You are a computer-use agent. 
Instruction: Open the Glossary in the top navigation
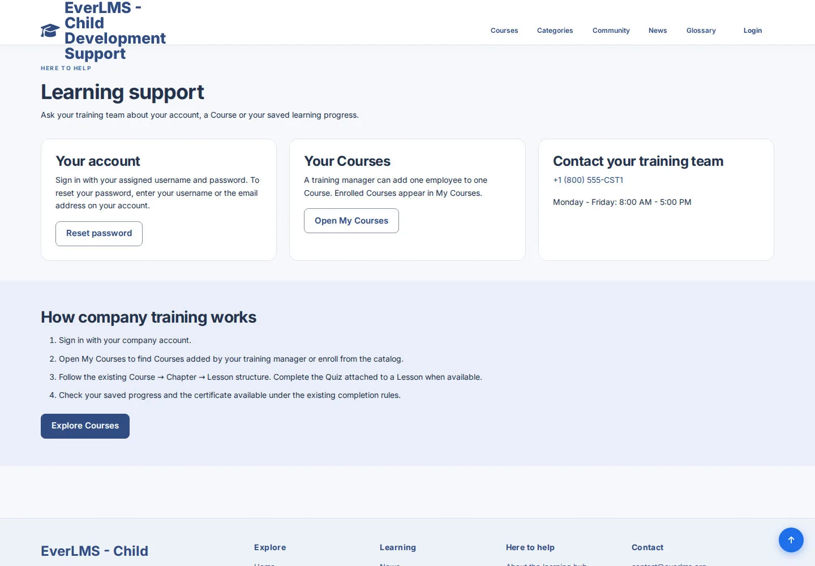[701, 31]
